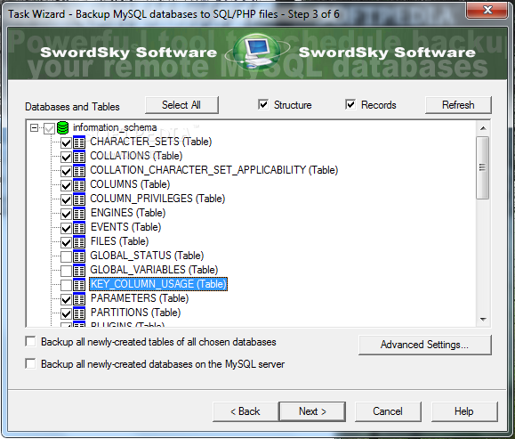This screenshot has width=515, height=439.
Task: Click table icon beside COLUMNS
Action: tap(79, 185)
